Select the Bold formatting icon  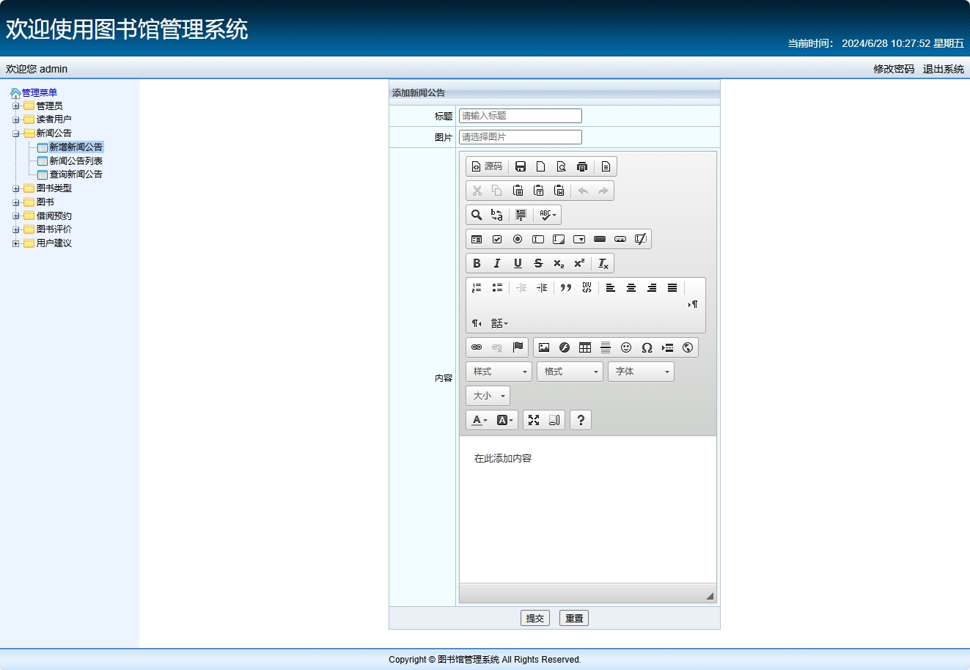tap(477, 263)
